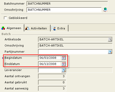Screen dimensions: 115x92
Task: Open the Partijnummer search icon
Action: 110,52
